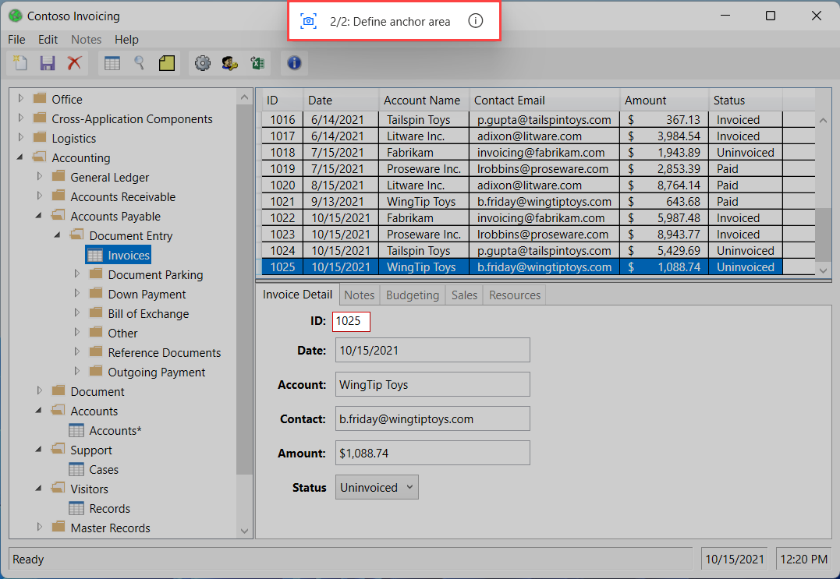
Task: Collapse the Accounting section
Action: point(18,157)
